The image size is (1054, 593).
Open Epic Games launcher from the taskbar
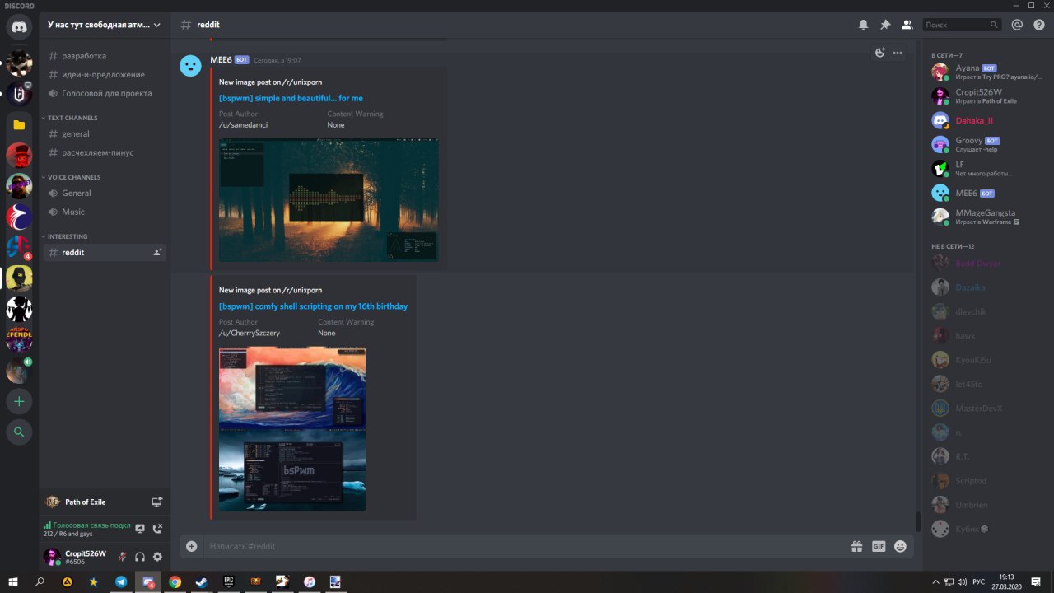228,581
